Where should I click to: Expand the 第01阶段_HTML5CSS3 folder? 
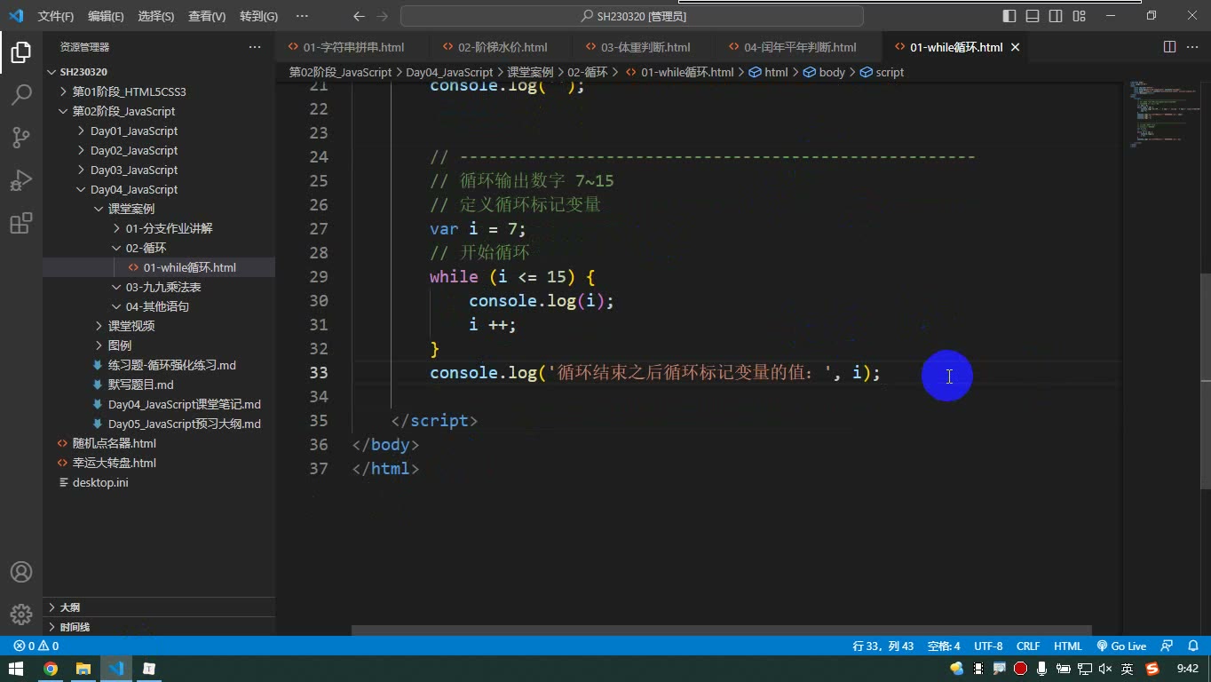coord(159,91)
